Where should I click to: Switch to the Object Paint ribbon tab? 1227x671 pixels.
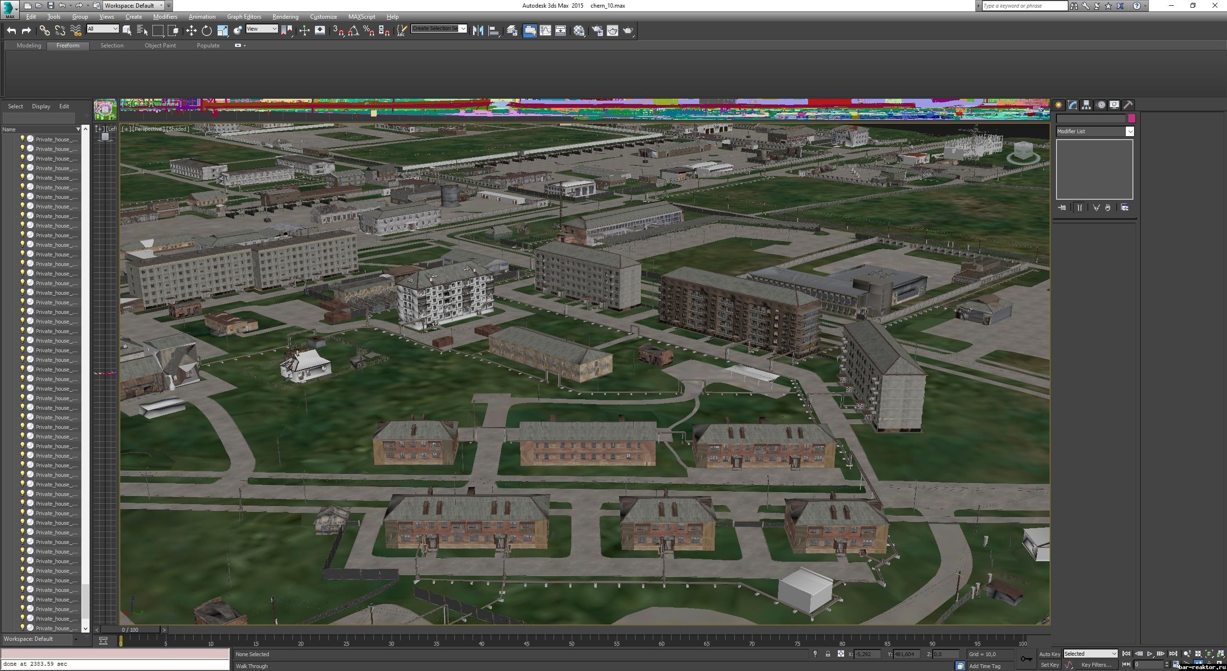(160, 46)
